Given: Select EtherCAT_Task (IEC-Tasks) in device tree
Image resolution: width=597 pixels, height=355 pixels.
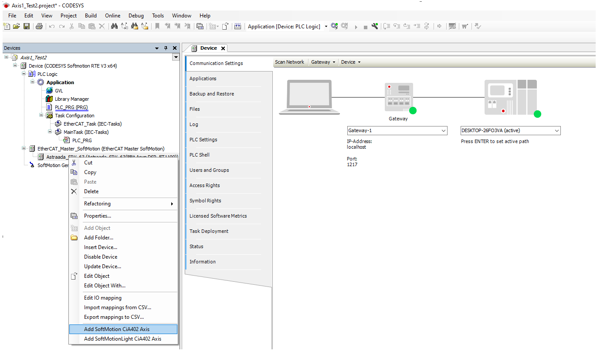Looking at the screenshot, I should [92, 124].
